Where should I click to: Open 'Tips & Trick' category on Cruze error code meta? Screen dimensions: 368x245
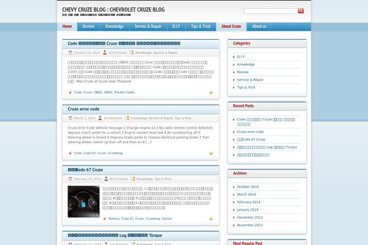(183, 118)
